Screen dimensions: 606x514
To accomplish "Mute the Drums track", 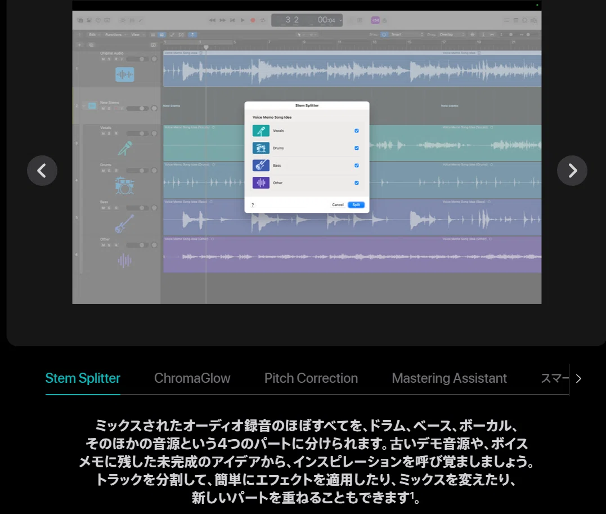I will (x=103, y=171).
